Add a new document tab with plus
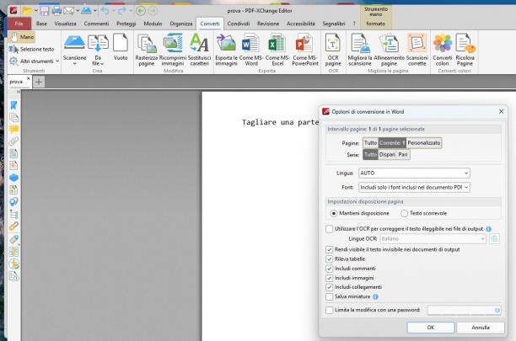This screenshot has width=516, height=341. point(39,82)
